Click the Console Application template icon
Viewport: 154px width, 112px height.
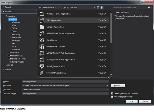pos(42,27)
